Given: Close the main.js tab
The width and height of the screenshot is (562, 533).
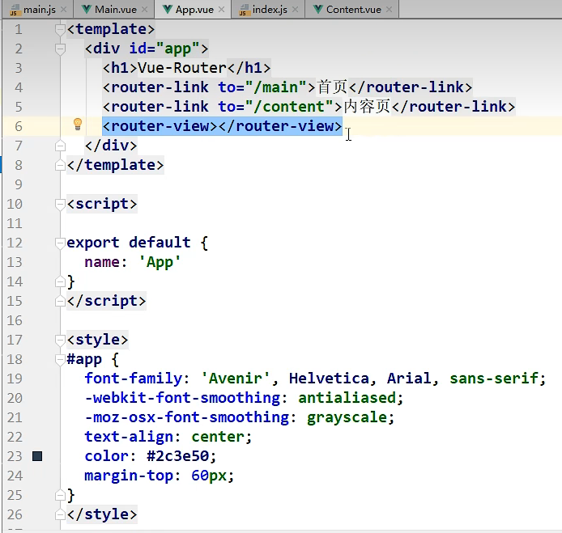Looking at the screenshot, I should coord(63,10).
